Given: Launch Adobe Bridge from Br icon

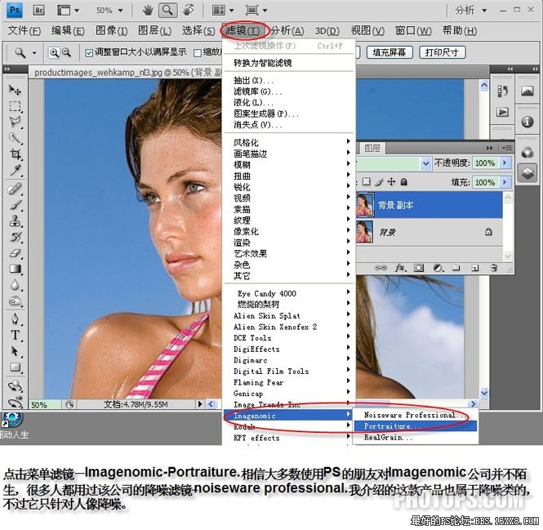Looking at the screenshot, I should click(38, 10).
